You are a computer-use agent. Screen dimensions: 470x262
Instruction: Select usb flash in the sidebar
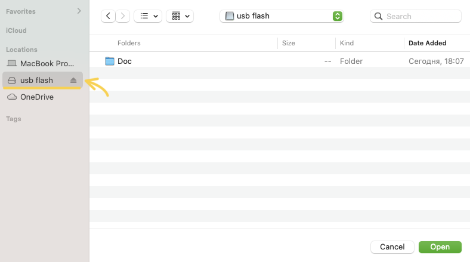pyautogui.click(x=42, y=80)
